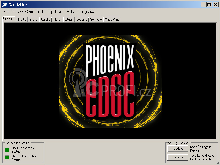Go to the Cutoffs tab
Screen dimensions: 220x165
(x=45, y=20)
